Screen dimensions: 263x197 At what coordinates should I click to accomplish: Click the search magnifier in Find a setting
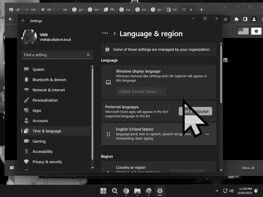point(88,55)
